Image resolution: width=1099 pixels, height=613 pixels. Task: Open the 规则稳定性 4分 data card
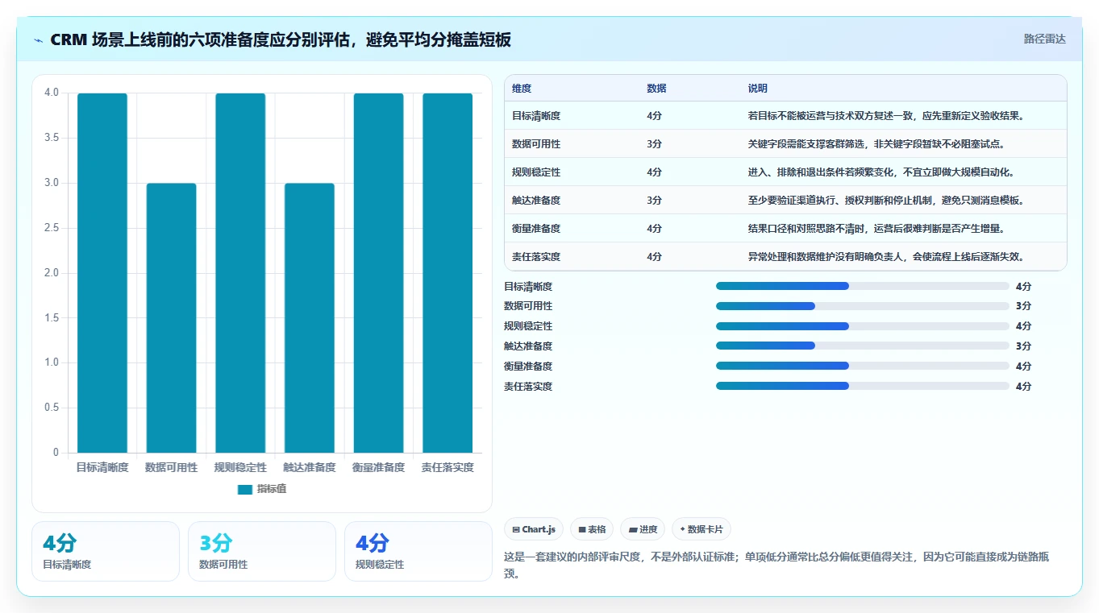(x=418, y=551)
